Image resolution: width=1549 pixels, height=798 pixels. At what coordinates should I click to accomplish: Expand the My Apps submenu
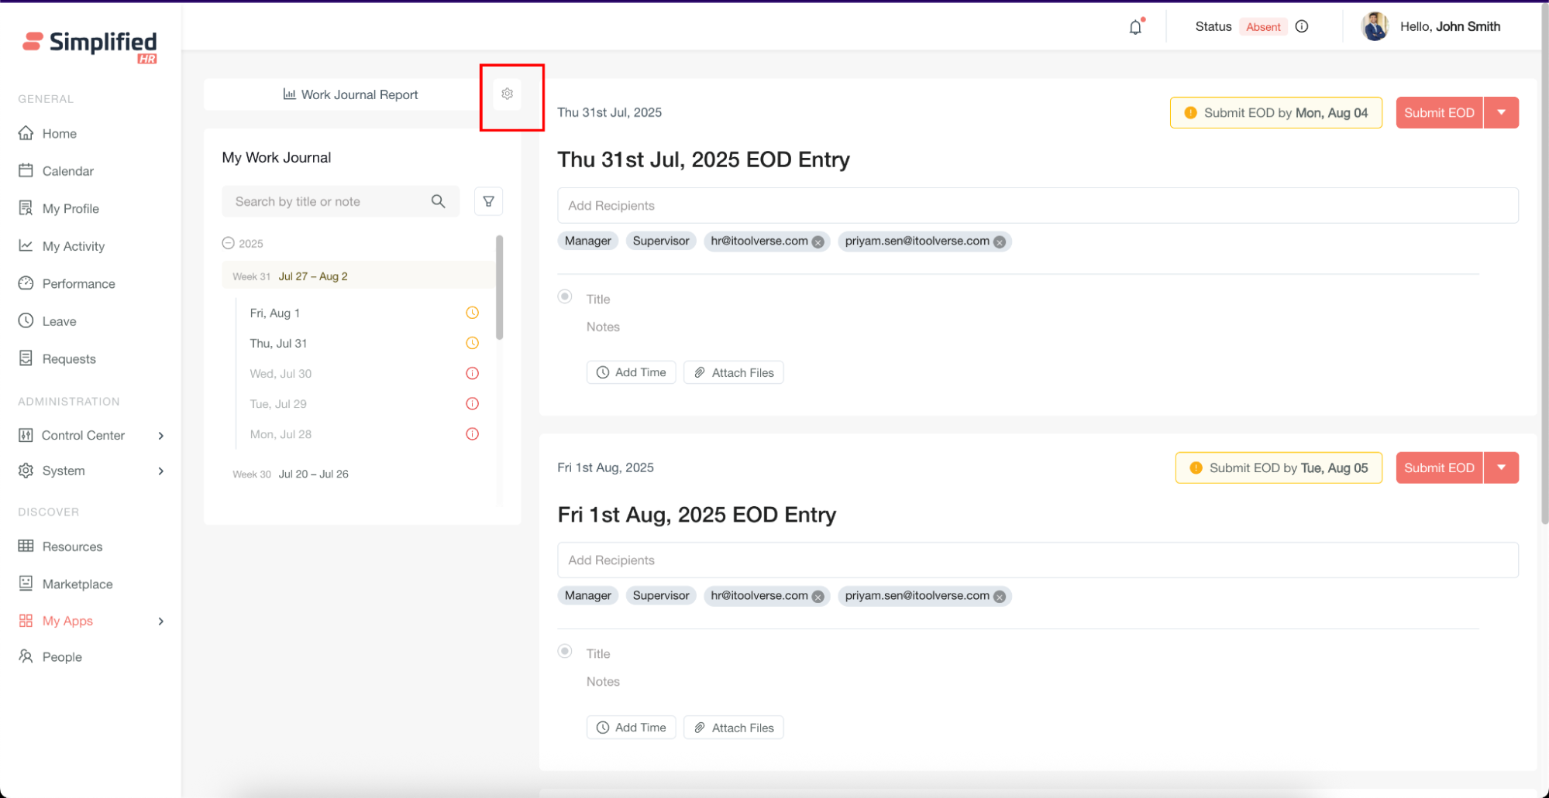[160, 621]
